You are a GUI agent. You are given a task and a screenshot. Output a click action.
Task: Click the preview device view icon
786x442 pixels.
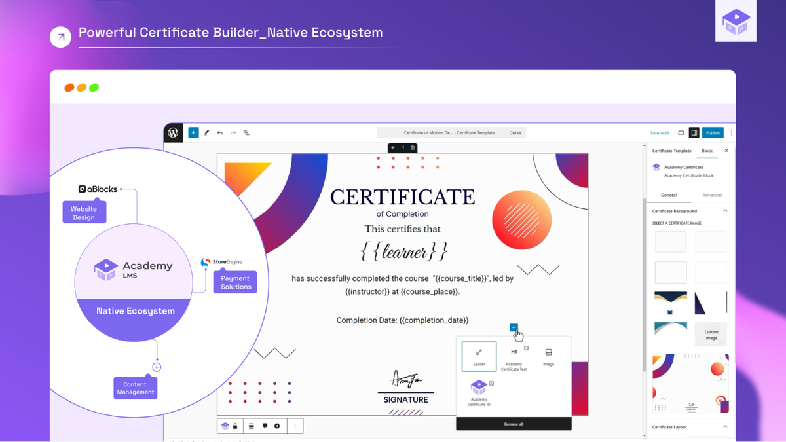681,133
